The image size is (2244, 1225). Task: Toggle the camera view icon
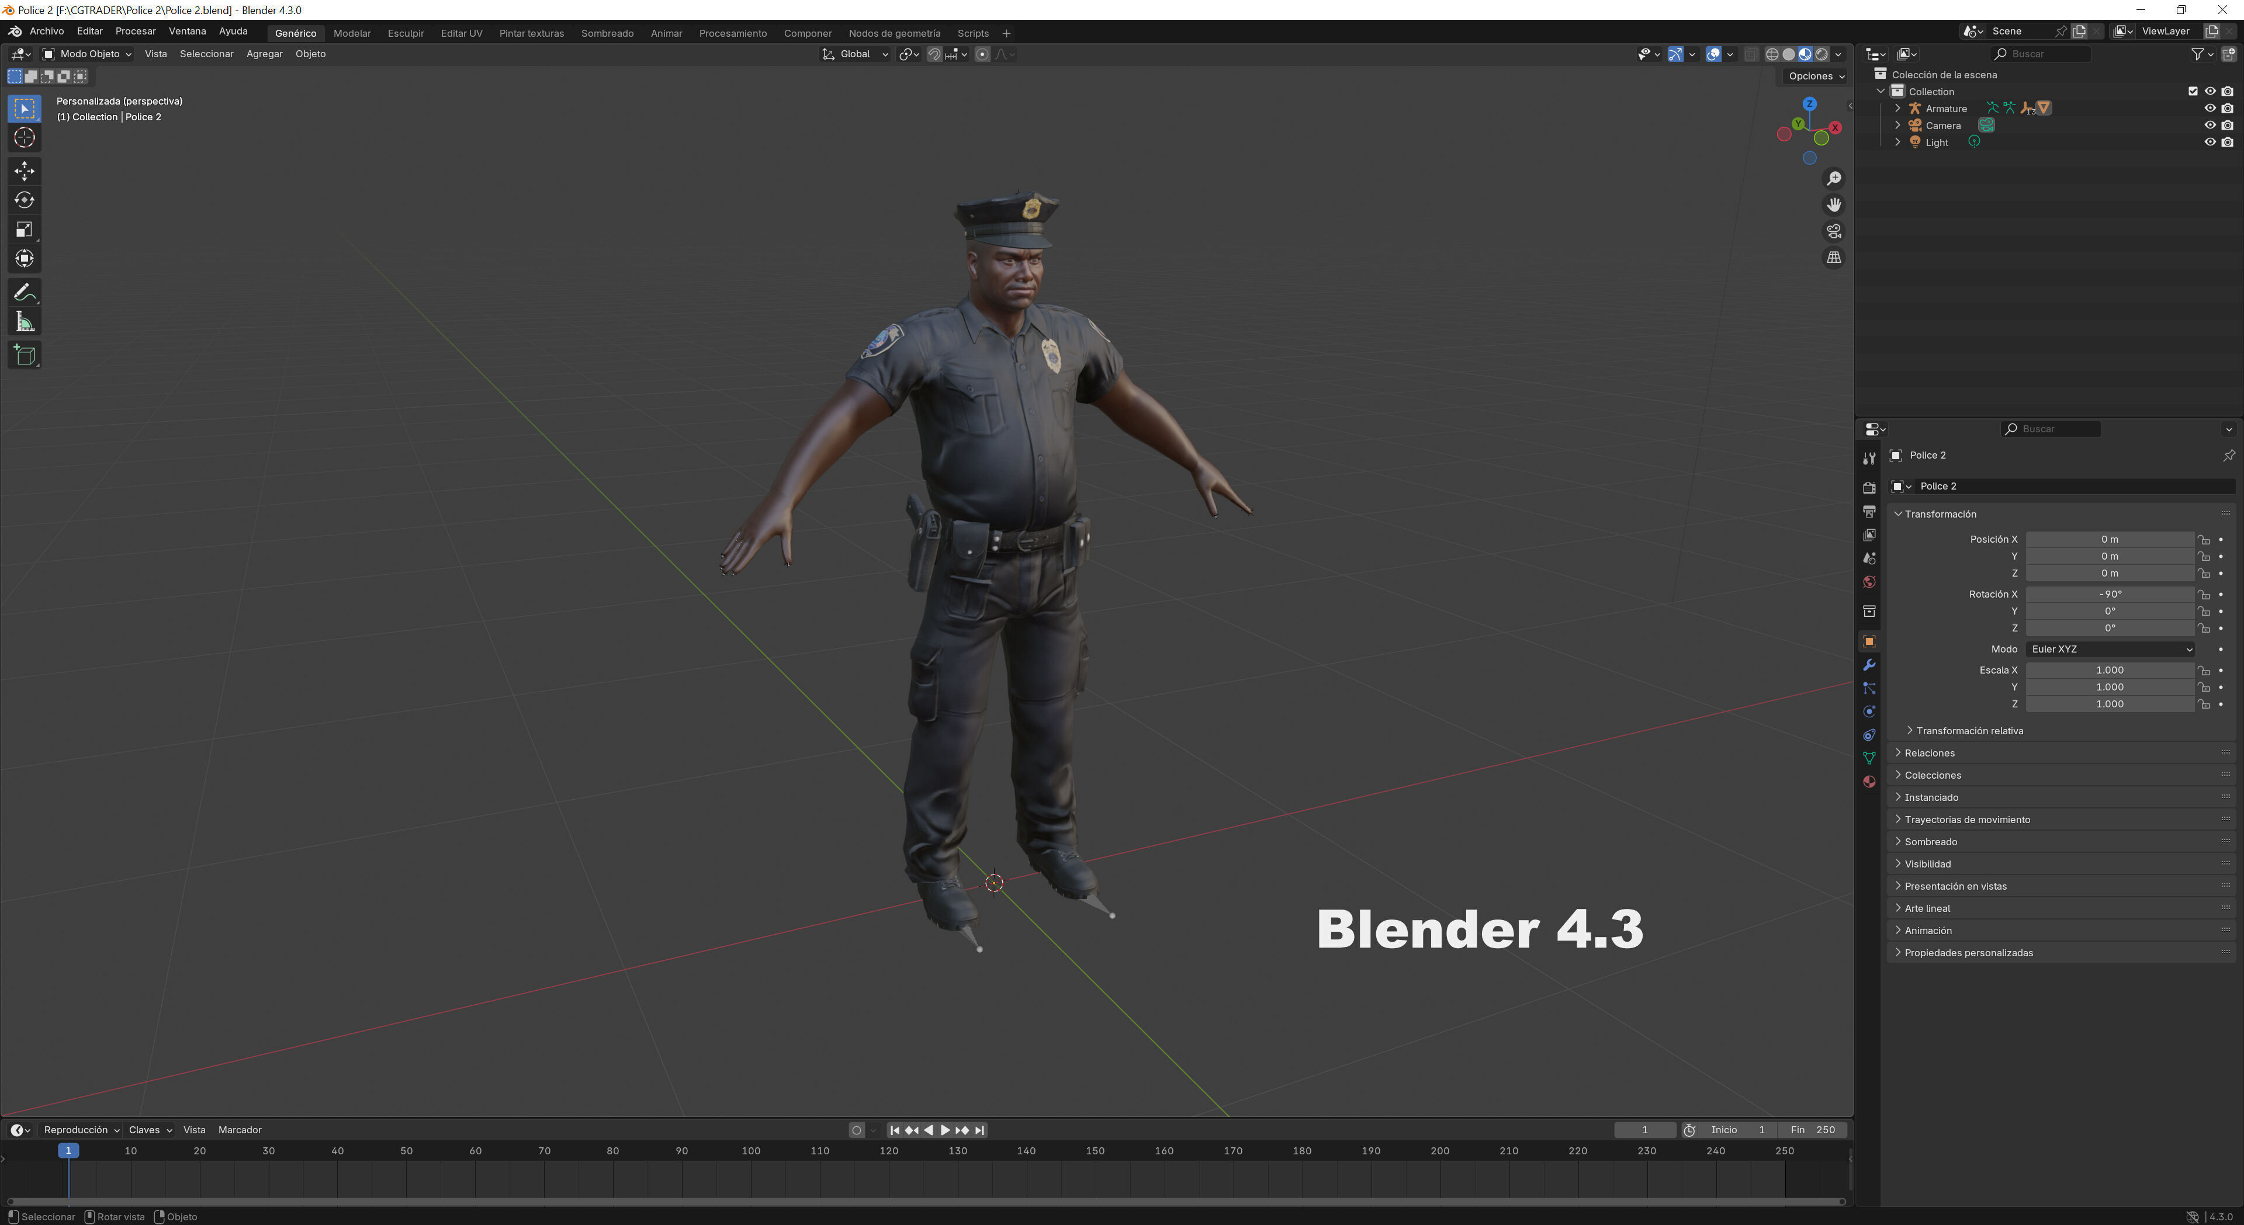(1834, 231)
